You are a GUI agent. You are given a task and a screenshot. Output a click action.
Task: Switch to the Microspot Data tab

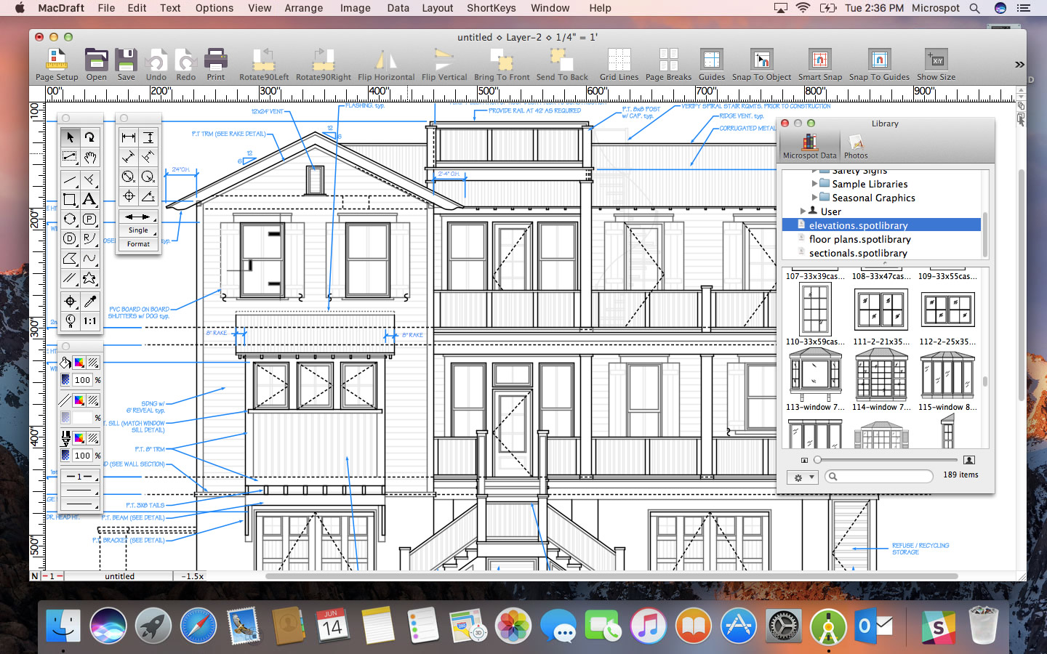[x=809, y=147]
